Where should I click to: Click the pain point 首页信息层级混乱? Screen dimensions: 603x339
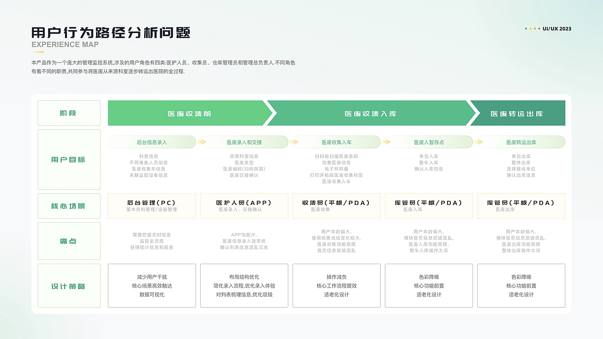click(336, 250)
